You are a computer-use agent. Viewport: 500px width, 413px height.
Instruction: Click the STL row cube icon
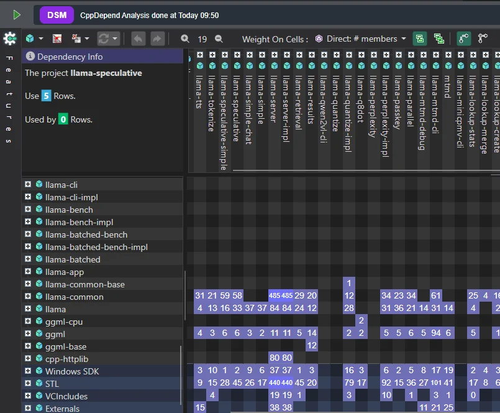39,383
